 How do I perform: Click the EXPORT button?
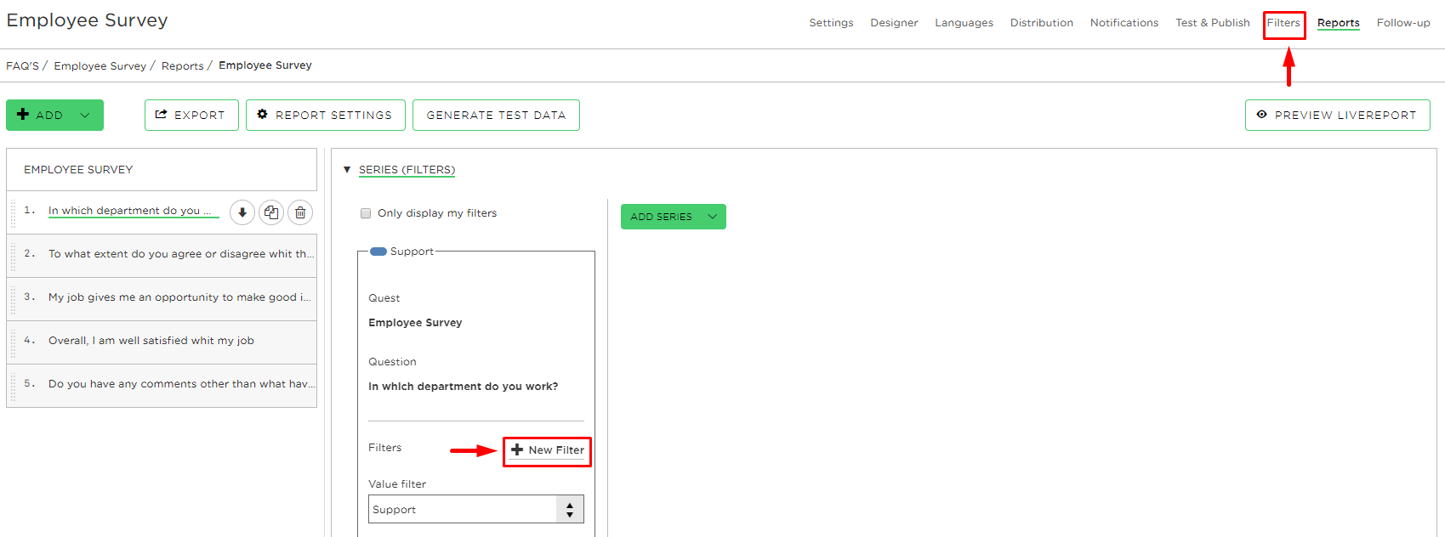point(191,115)
